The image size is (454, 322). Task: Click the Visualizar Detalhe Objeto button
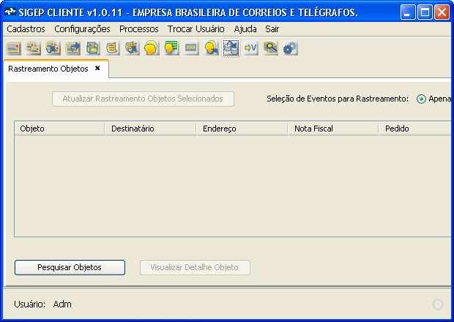195,267
